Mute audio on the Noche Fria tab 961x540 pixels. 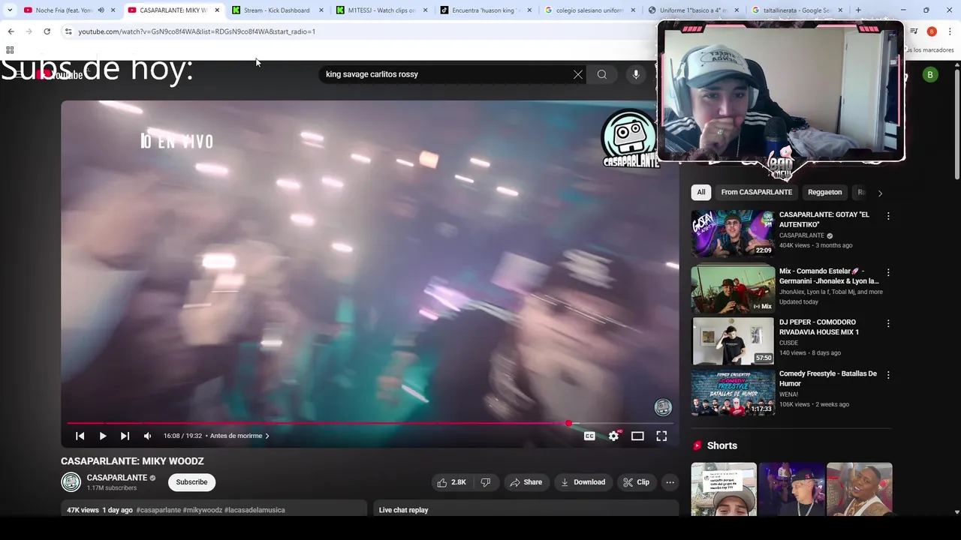tap(101, 10)
